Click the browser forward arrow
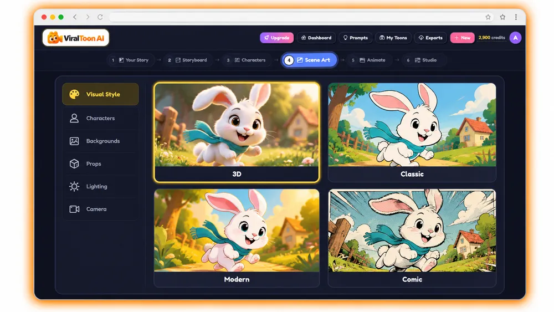 tap(88, 17)
